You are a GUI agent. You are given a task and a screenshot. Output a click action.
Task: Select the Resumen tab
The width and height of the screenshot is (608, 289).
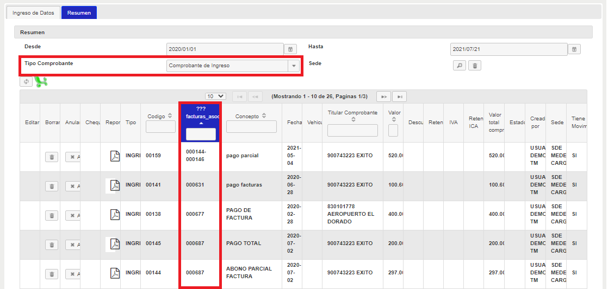pos(79,12)
